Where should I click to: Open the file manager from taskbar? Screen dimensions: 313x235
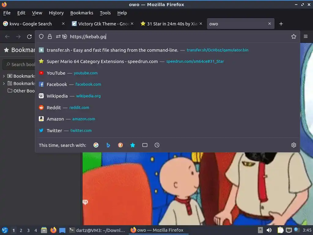point(44,230)
